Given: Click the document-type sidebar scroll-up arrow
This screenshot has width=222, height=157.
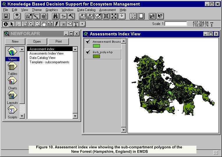Looking at the screenshot, I should 22,49.
